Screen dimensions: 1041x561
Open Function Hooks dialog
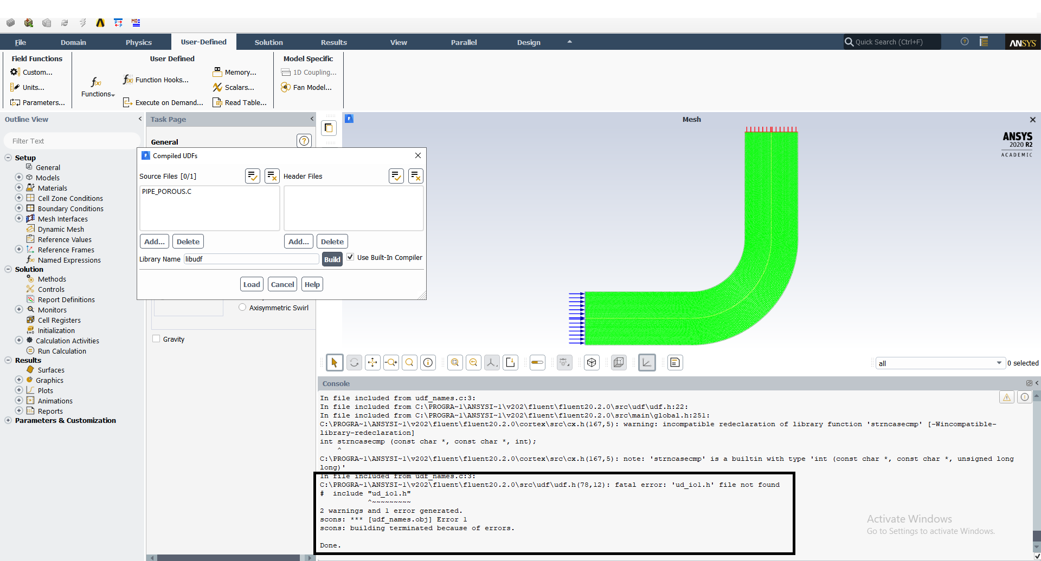click(x=156, y=80)
